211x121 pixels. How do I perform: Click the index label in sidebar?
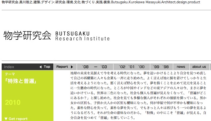point(9,67)
